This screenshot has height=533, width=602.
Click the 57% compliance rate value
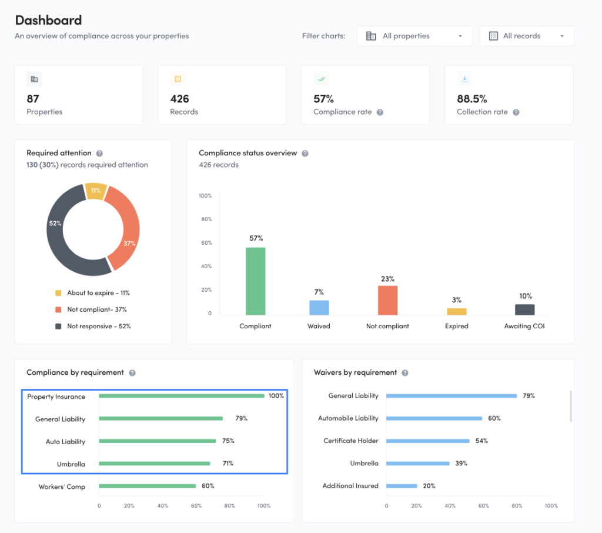[x=324, y=99]
